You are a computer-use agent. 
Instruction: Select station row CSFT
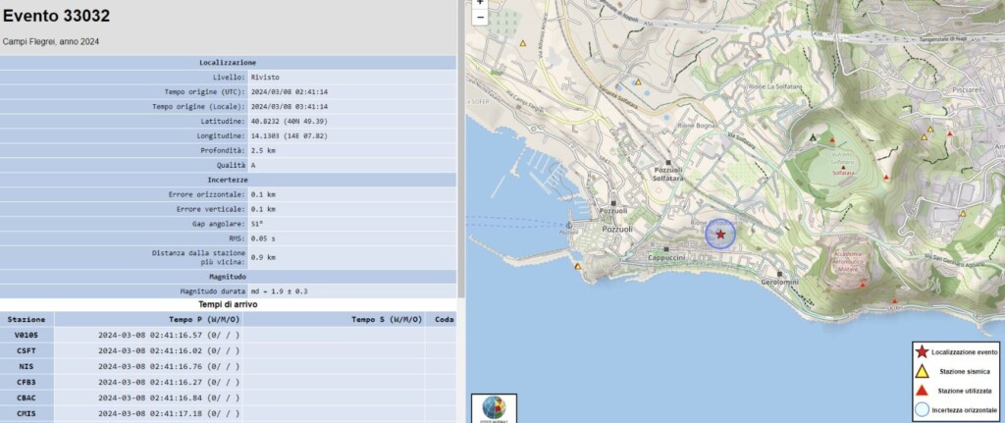coord(228,350)
